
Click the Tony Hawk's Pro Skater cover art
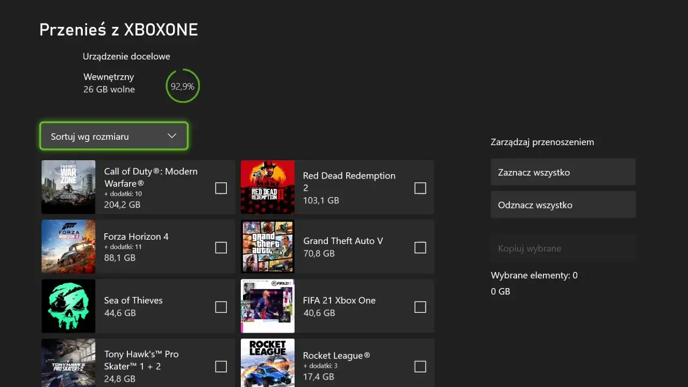point(68,363)
